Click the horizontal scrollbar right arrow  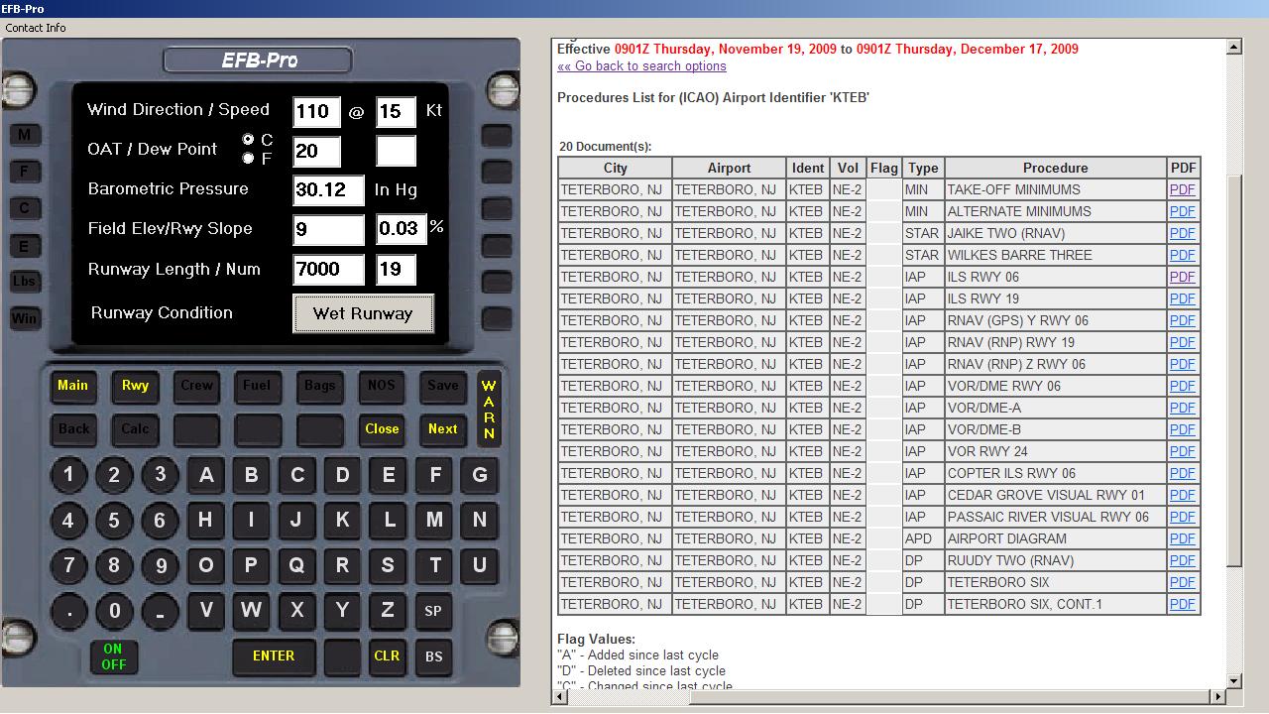pos(1218,697)
